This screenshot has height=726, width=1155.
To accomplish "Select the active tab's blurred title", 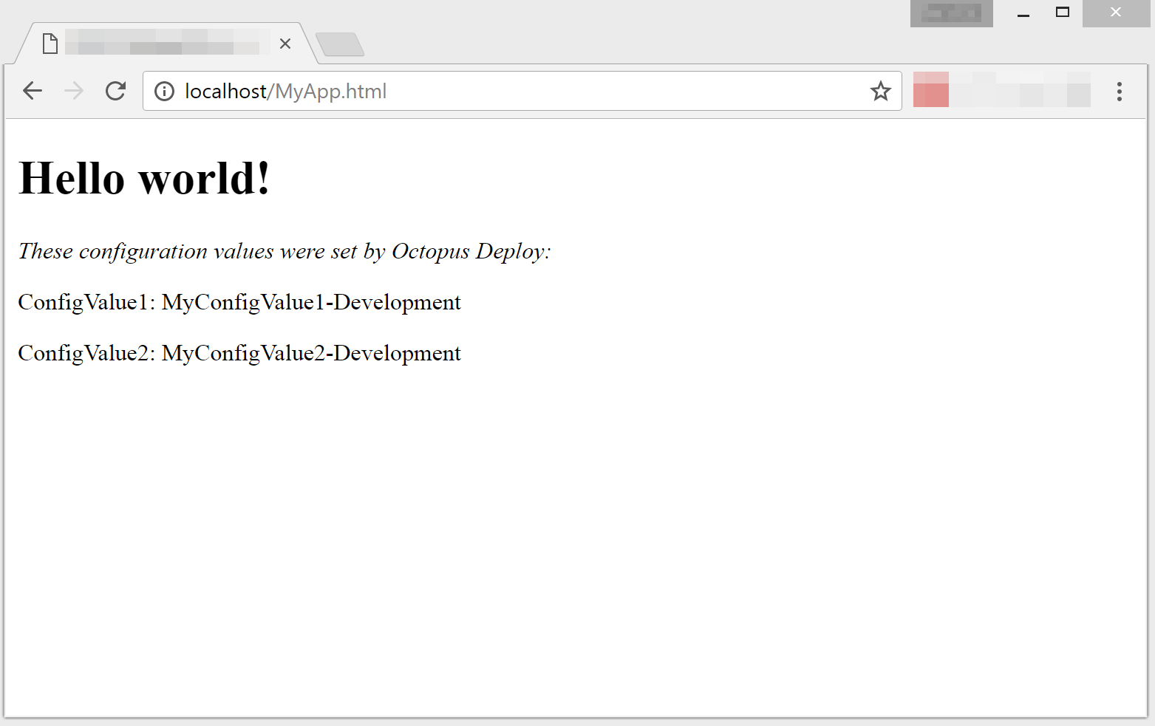I will [163, 42].
